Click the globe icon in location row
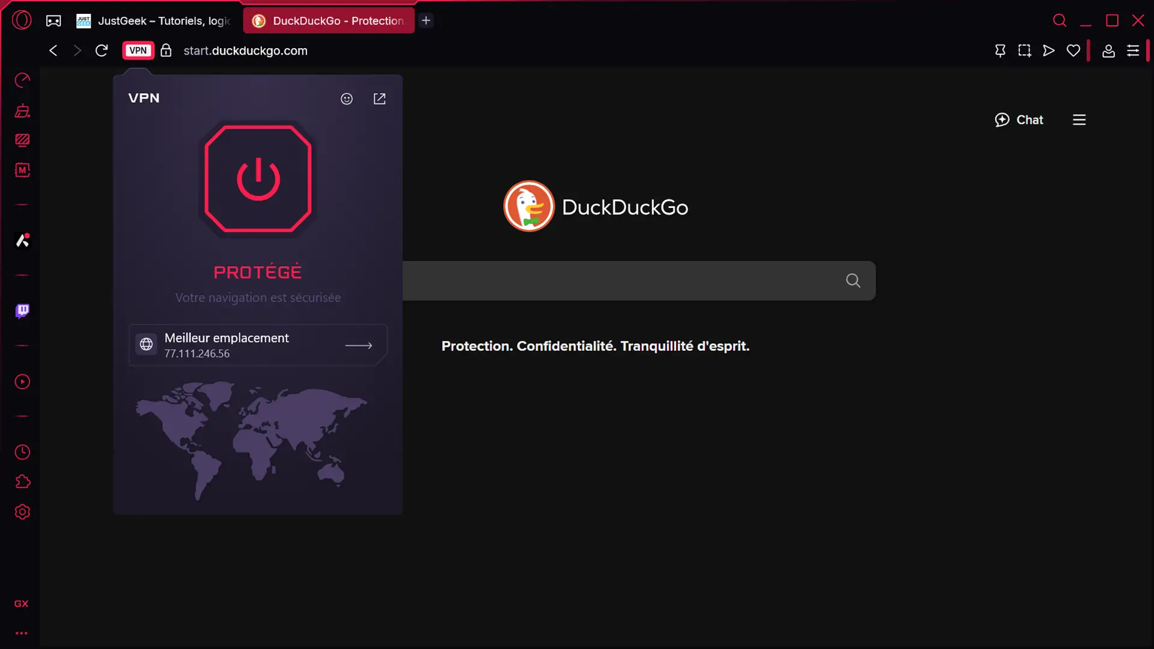1154x649 pixels. click(146, 344)
